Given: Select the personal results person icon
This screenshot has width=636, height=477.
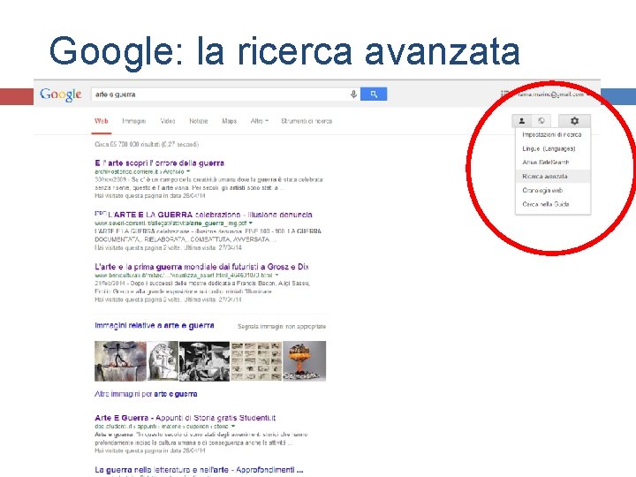Looking at the screenshot, I should point(522,121).
